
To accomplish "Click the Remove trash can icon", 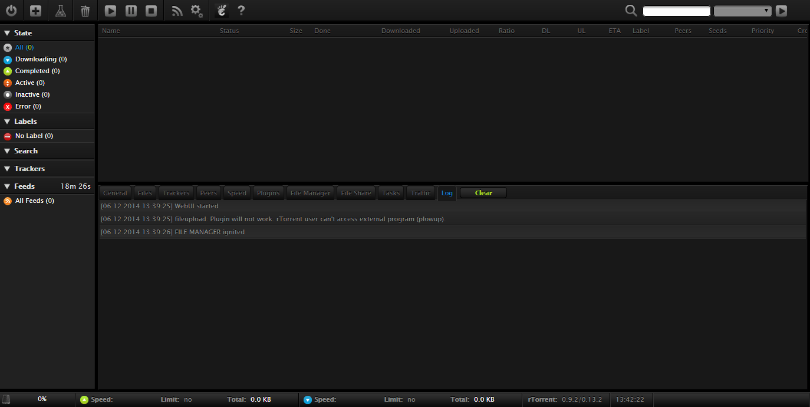I will (x=85, y=11).
